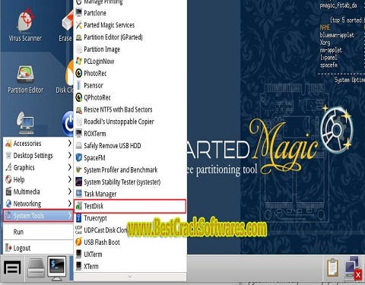Viewport: 365px width, 285px height.
Task: Launch Truecrypt from the submenu
Action: click(x=130, y=218)
